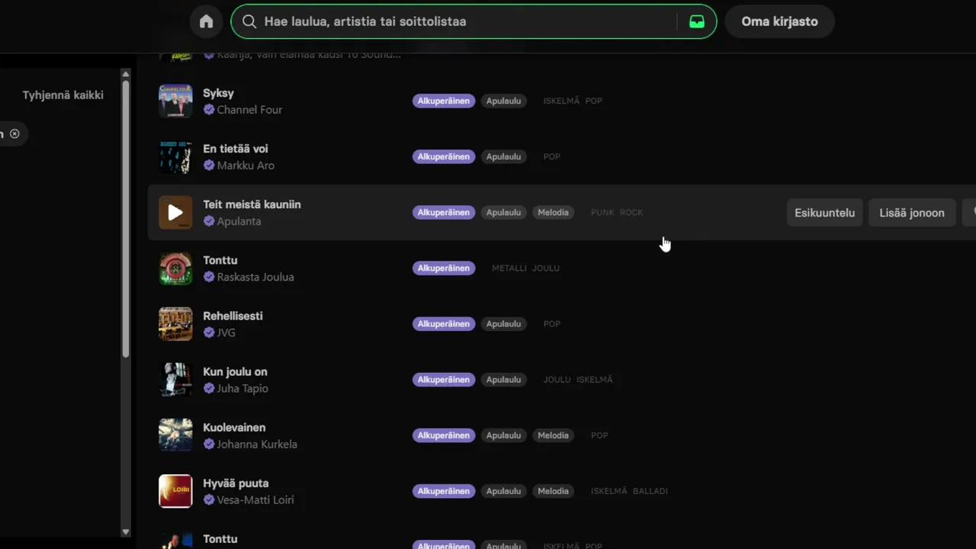Open the Tonttu Raskasta Joulua cover image
This screenshot has height=549, width=976.
coord(175,268)
